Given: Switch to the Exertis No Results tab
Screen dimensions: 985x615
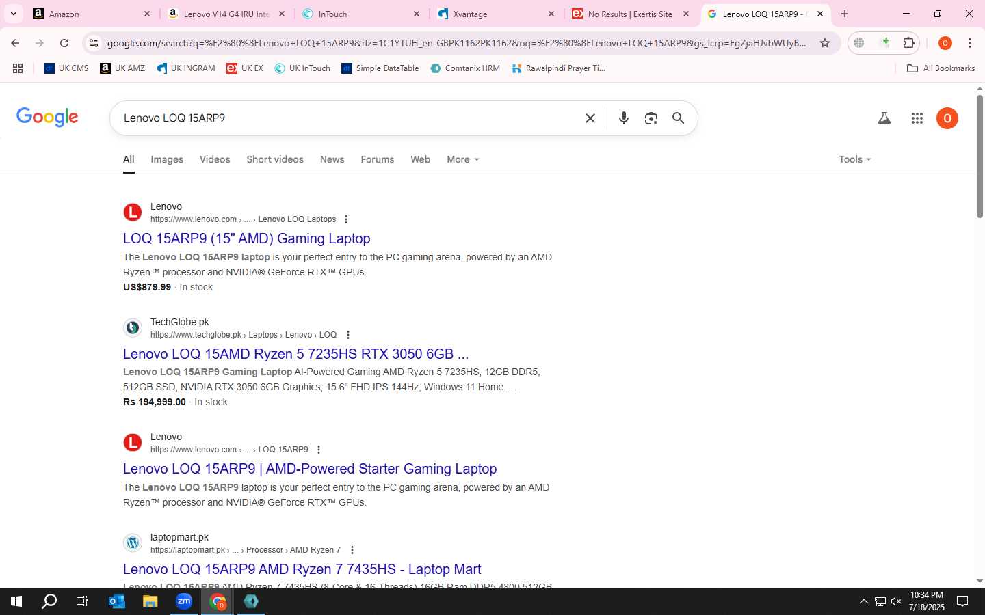Looking at the screenshot, I should click(630, 14).
